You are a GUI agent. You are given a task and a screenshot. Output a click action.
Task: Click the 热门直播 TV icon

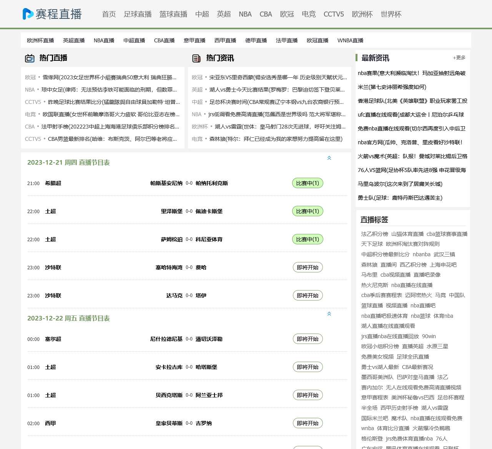point(30,58)
